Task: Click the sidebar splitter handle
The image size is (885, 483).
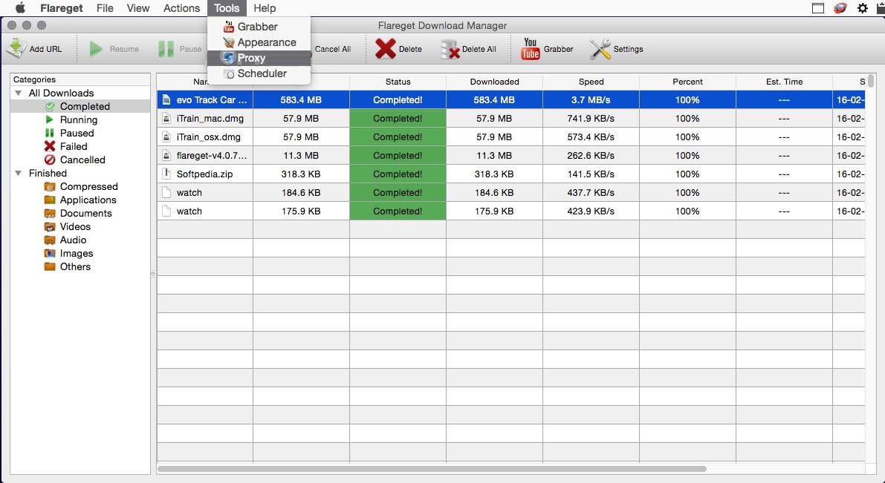Action: (153, 273)
